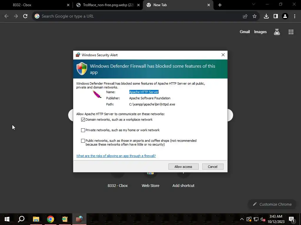This screenshot has width=301, height=225.
Task: Open Chrome from the taskbar
Action: coord(51,219)
